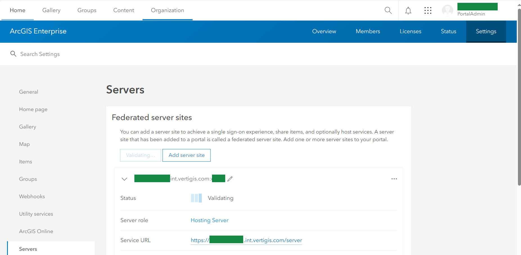Open Items settings in sidebar

click(x=25, y=162)
